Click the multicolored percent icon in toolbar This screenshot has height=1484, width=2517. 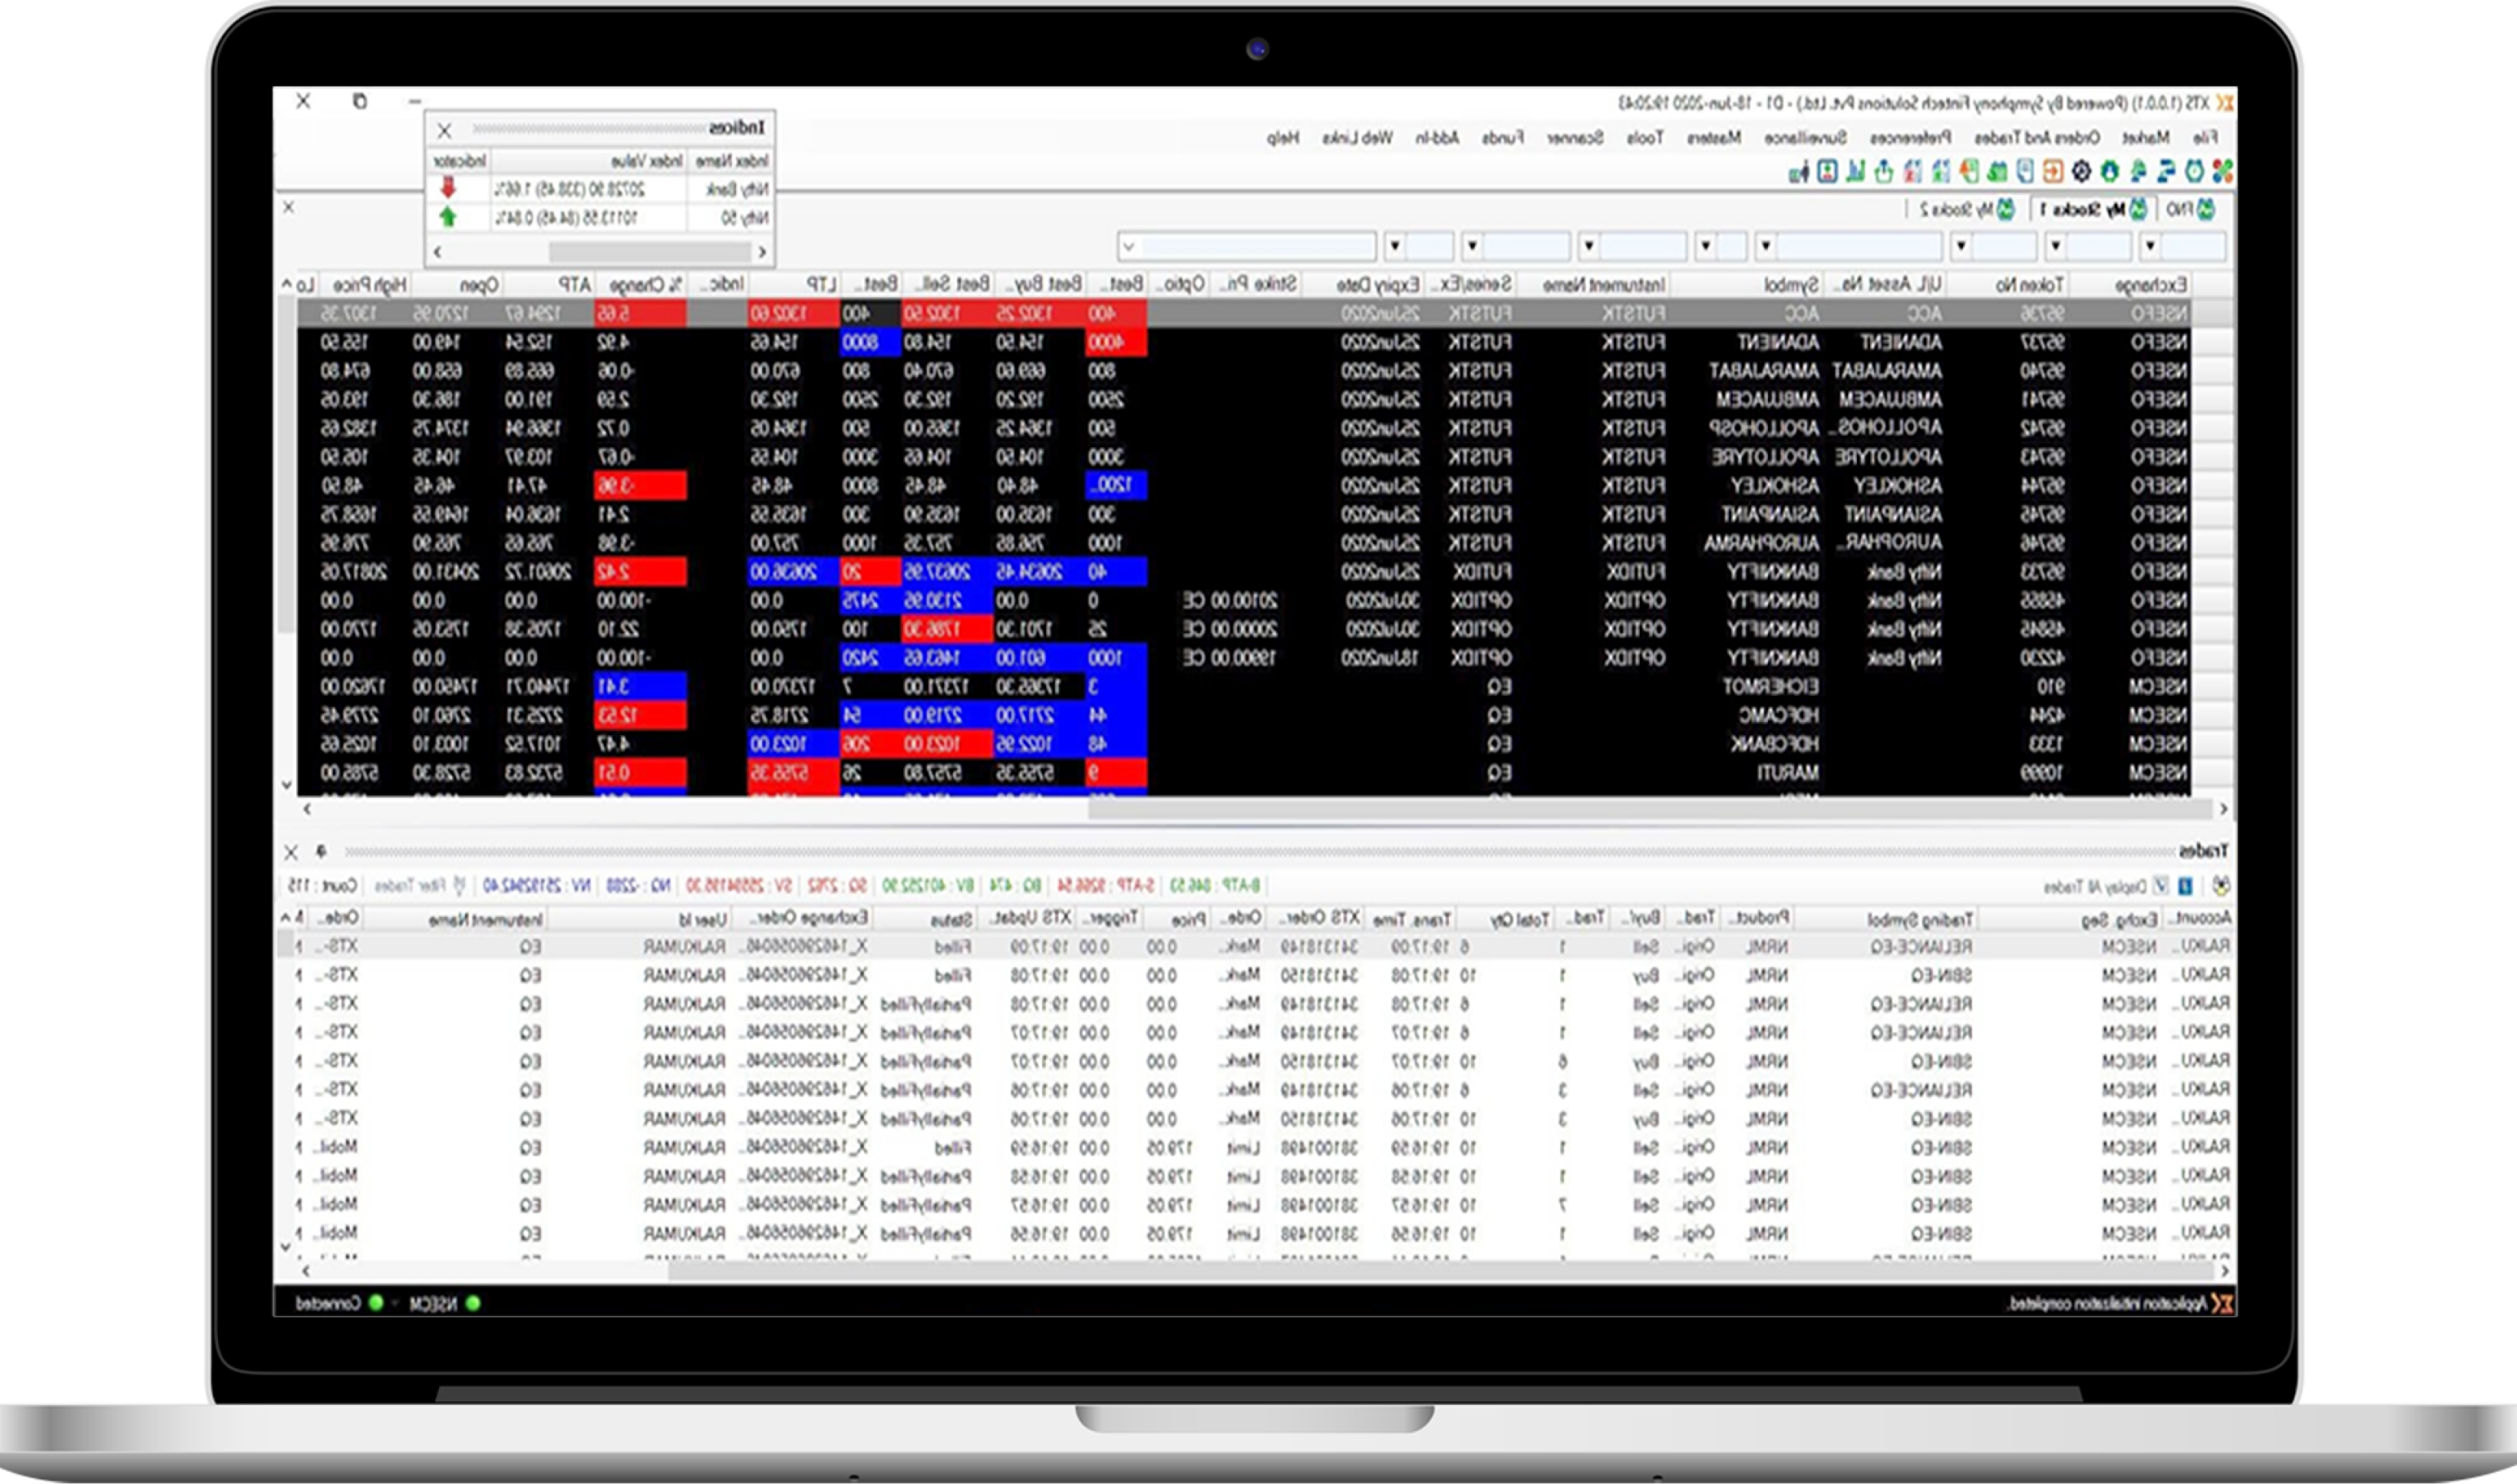[2223, 171]
